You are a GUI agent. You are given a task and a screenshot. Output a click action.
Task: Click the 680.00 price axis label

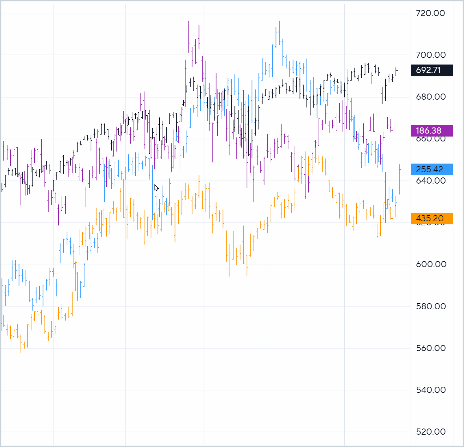430,97
